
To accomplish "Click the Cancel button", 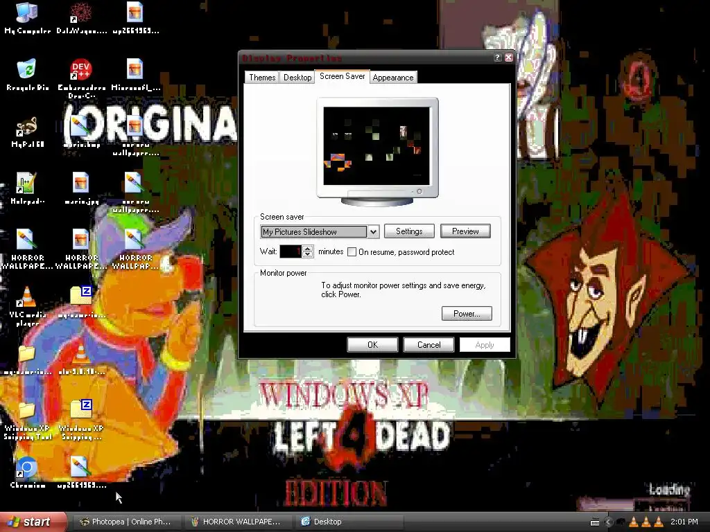I will click(428, 345).
